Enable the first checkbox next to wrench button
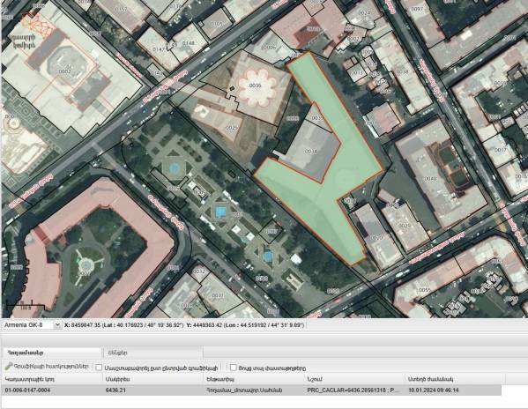528x409 pixels. [99, 368]
